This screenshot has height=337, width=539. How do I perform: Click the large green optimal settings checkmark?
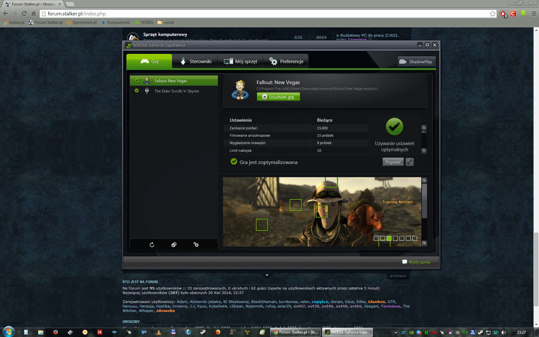[x=394, y=127]
